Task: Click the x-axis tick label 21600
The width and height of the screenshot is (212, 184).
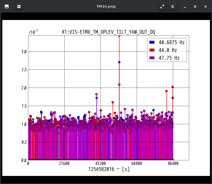Action: pos(64,163)
